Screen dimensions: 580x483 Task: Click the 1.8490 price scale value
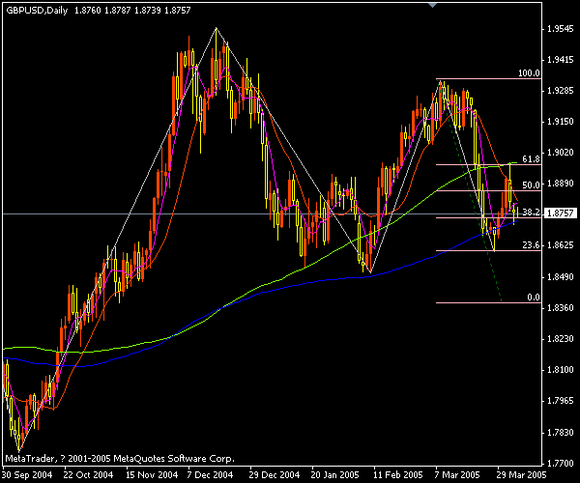[x=560, y=277]
